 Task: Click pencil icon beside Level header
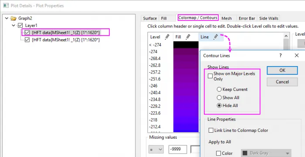point(167,37)
